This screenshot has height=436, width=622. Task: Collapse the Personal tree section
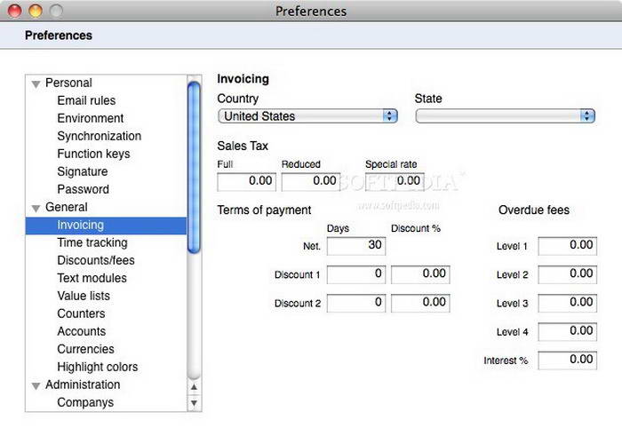pyautogui.click(x=36, y=83)
